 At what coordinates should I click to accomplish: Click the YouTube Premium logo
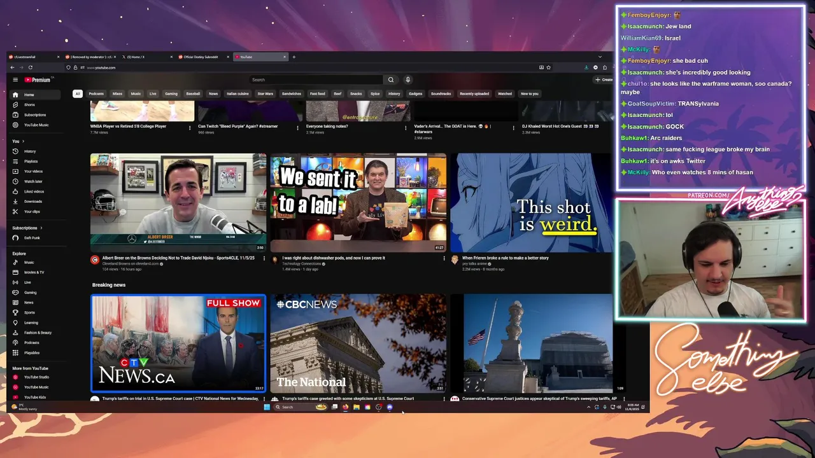click(x=38, y=80)
